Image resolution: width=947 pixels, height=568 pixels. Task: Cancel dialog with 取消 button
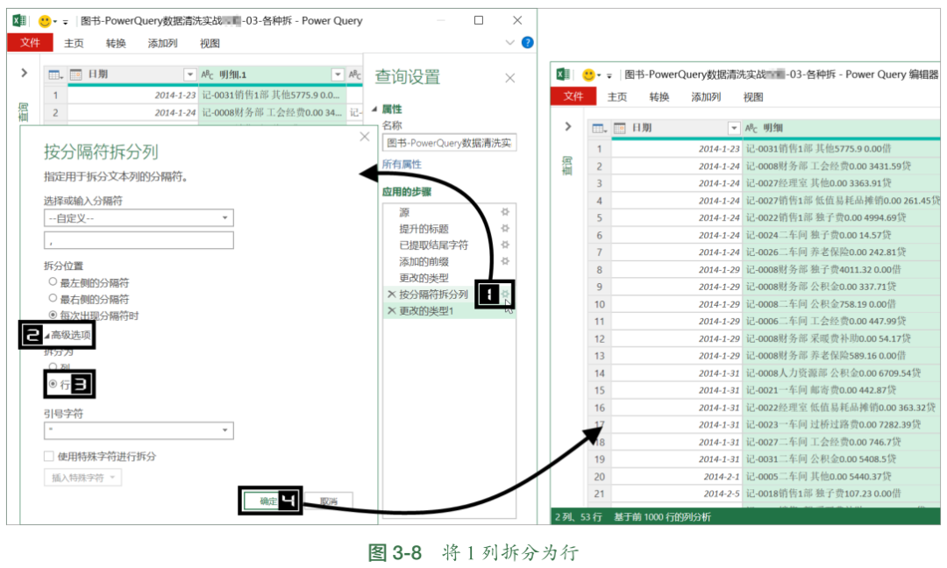pos(329,501)
